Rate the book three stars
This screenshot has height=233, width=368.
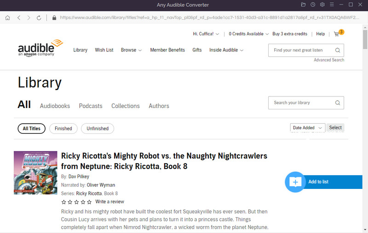pos(76,202)
